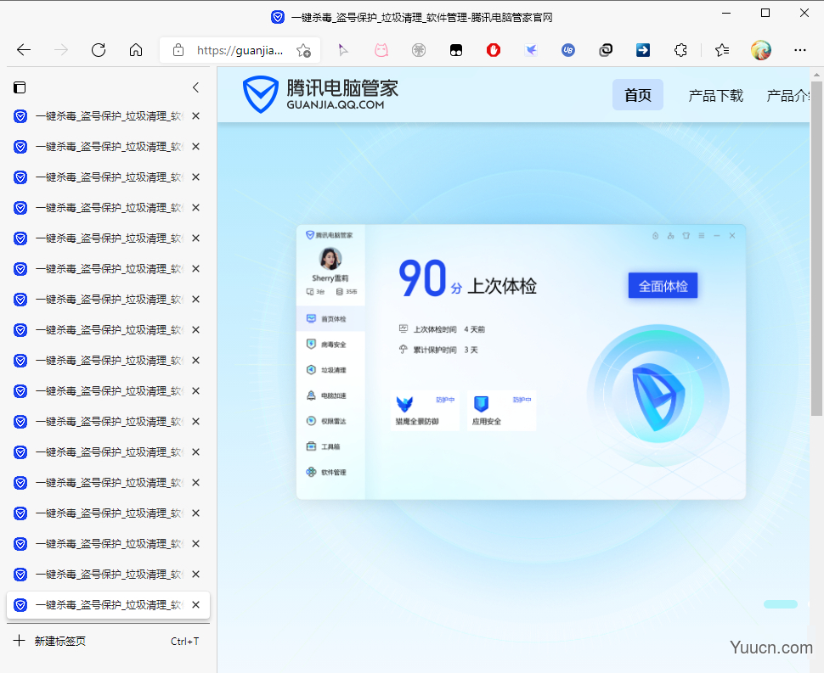Open the 首页 navigation item

click(637, 95)
